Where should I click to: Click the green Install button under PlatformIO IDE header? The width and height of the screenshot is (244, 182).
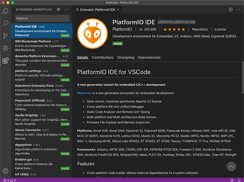click(118, 44)
